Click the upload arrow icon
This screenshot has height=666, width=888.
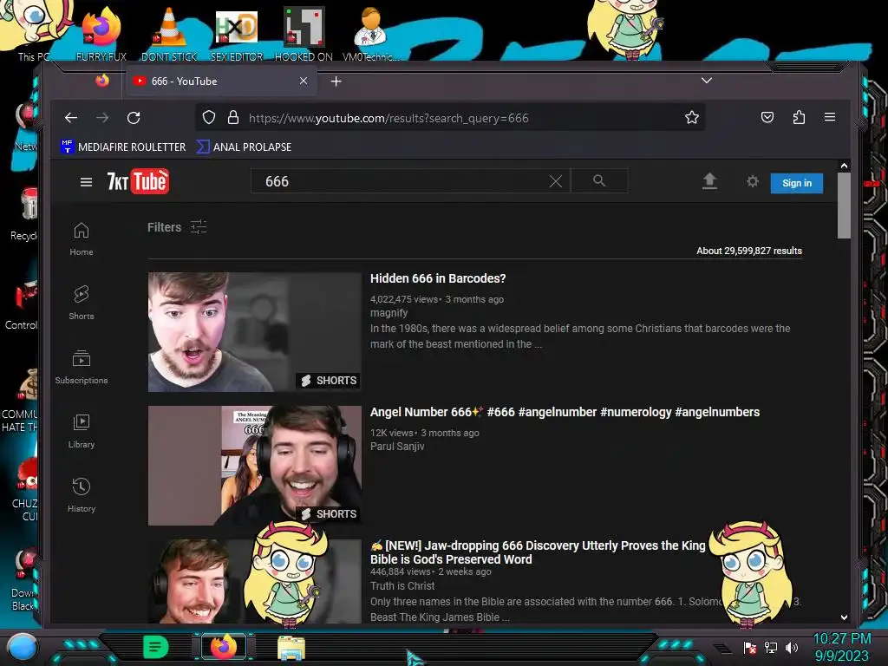click(x=709, y=181)
